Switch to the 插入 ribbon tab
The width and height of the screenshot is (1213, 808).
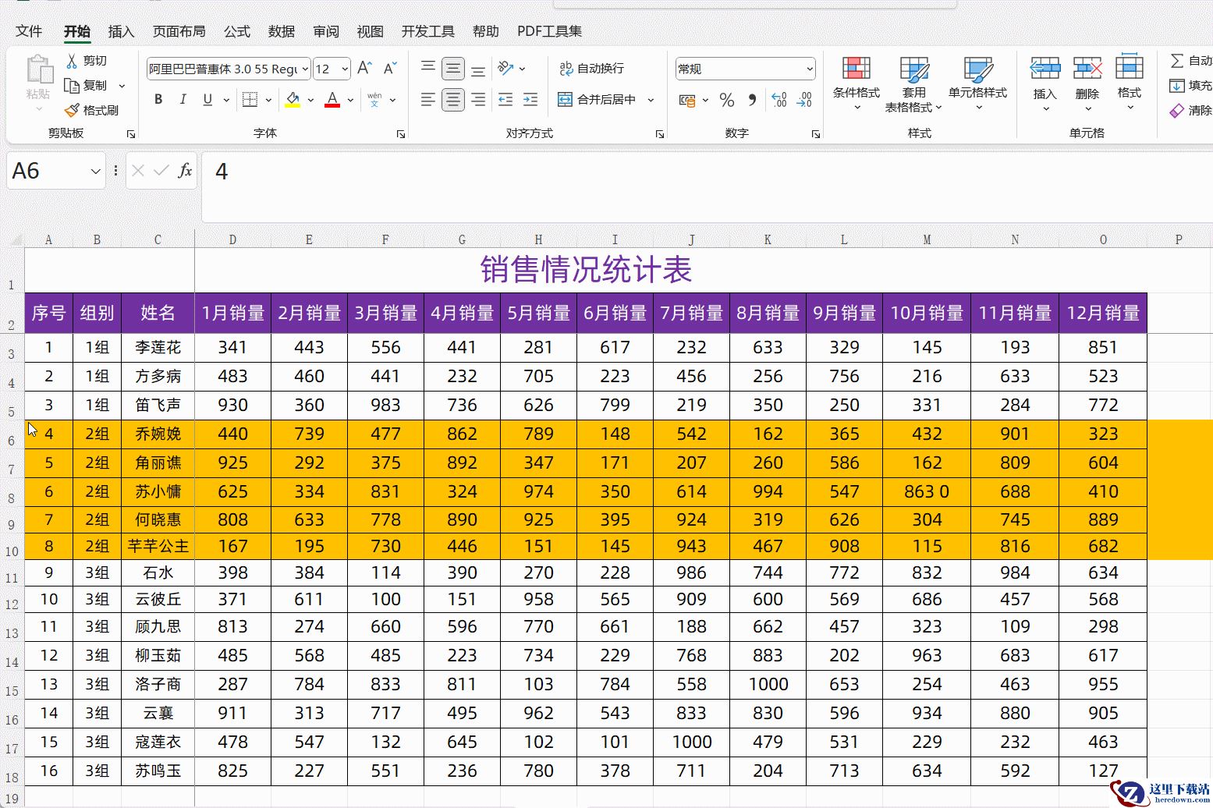[121, 31]
